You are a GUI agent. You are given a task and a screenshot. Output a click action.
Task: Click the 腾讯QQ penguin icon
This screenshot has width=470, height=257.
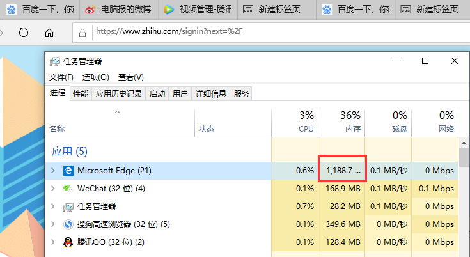[x=68, y=242]
